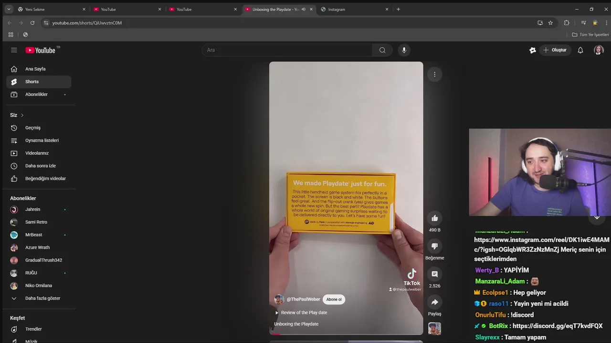Click the install app icon in address bar
This screenshot has width=611, height=343.
(540, 23)
